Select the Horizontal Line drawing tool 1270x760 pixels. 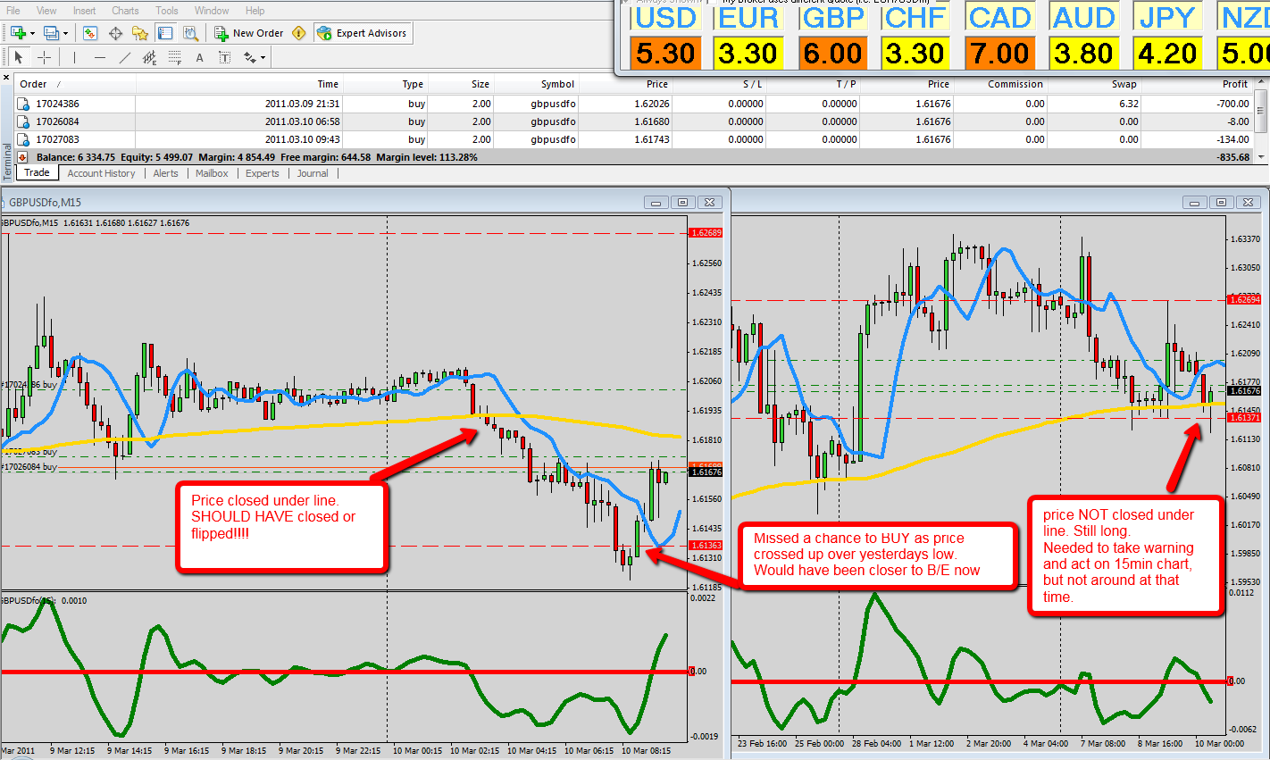99,57
